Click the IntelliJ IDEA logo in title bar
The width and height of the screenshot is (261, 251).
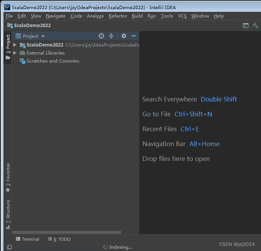click(7, 7)
